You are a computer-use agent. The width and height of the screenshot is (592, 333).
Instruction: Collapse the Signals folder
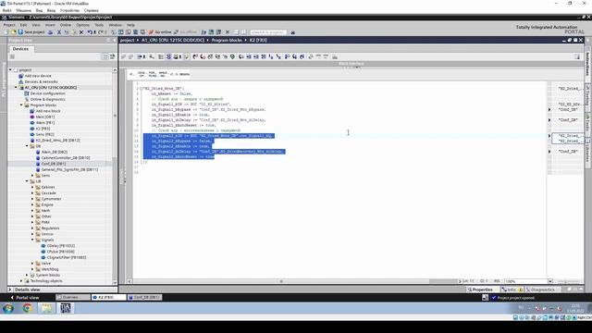pos(33,240)
